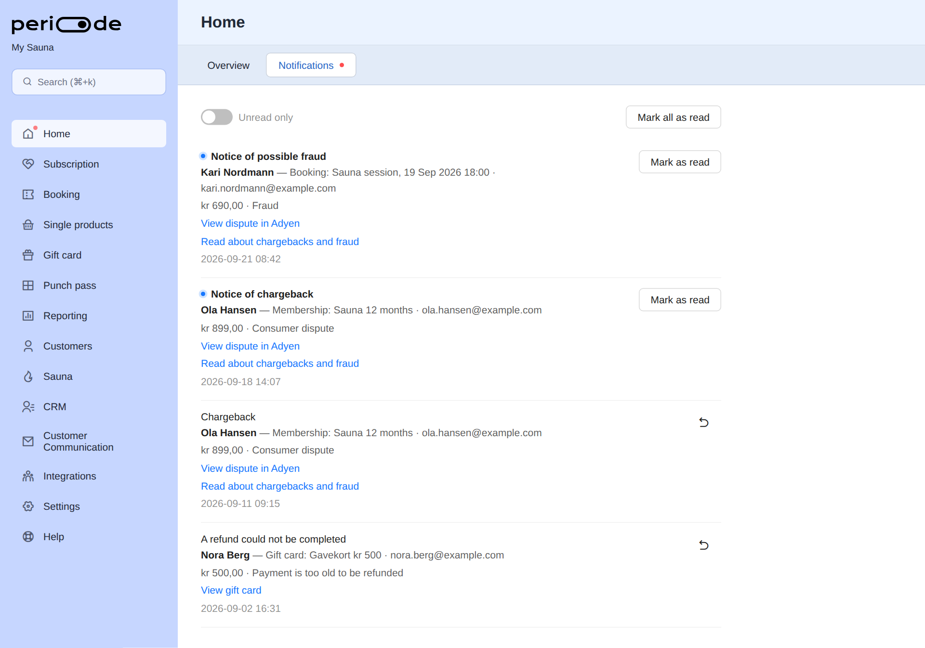The width and height of the screenshot is (925, 648).
Task: Open Reporting page
Action: click(89, 316)
